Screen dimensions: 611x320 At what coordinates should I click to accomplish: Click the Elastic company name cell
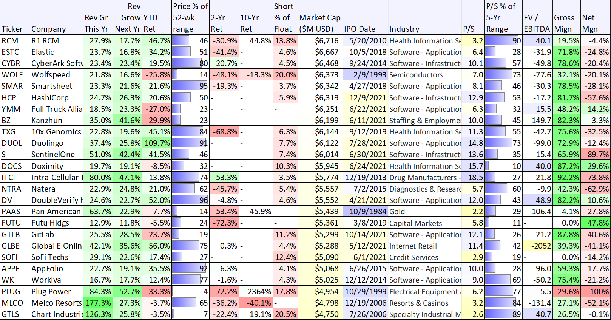pyautogui.click(x=57, y=52)
